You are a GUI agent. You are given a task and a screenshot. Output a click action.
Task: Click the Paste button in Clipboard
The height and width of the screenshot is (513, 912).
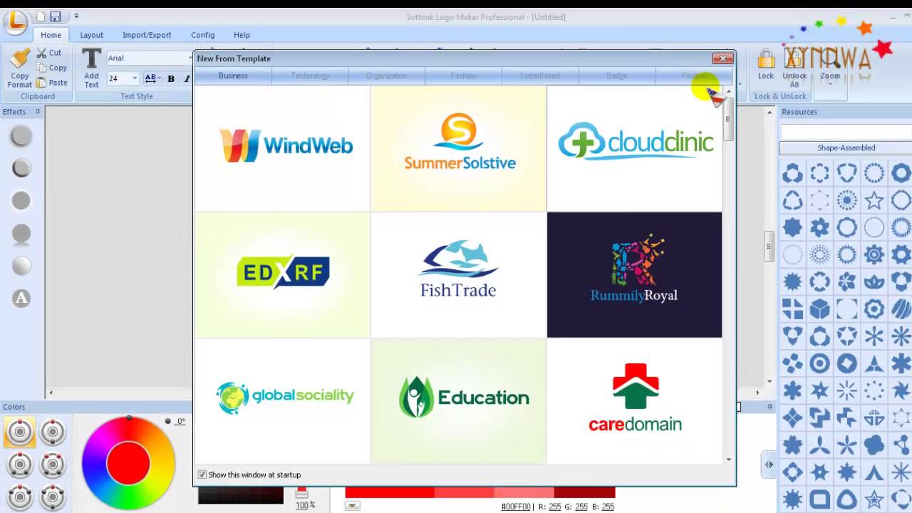[x=51, y=83]
